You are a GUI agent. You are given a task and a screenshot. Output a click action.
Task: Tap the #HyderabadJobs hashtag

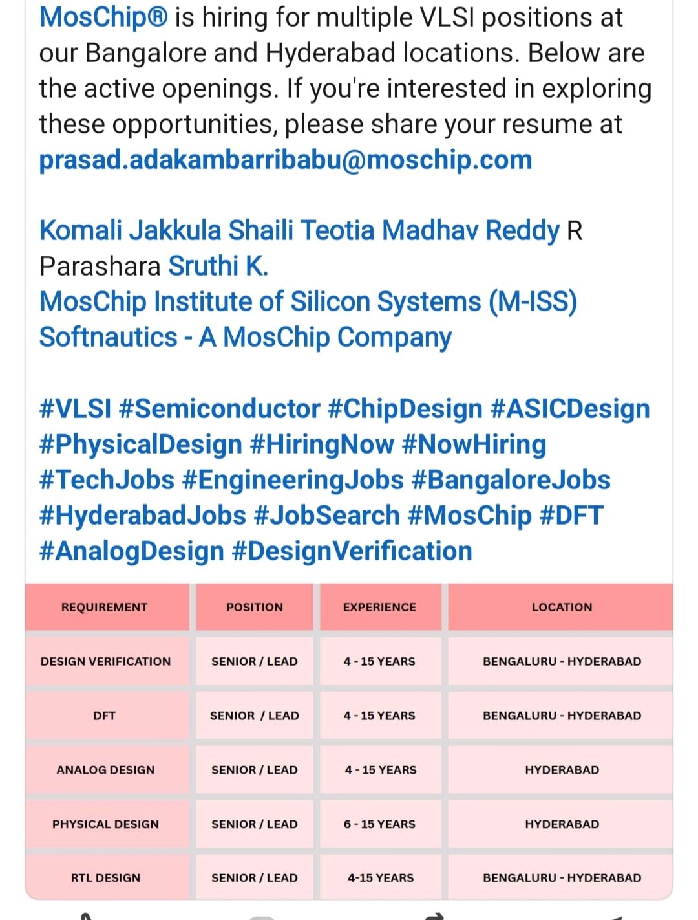[x=143, y=516]
